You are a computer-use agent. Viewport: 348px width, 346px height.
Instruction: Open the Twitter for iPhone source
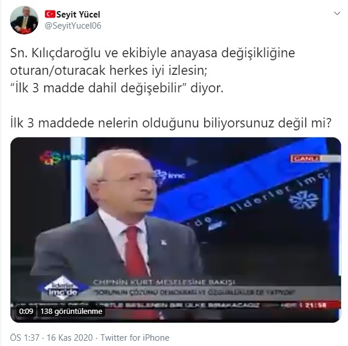click(x=135, y=338)
